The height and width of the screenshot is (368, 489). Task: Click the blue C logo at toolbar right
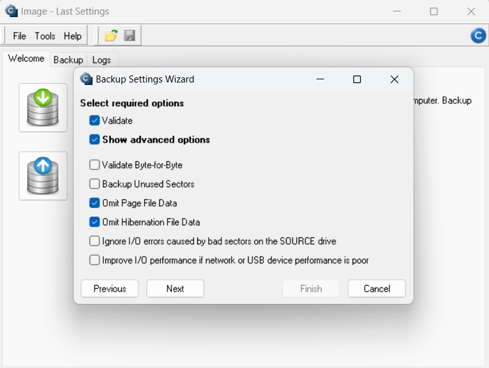click(478, 36)
